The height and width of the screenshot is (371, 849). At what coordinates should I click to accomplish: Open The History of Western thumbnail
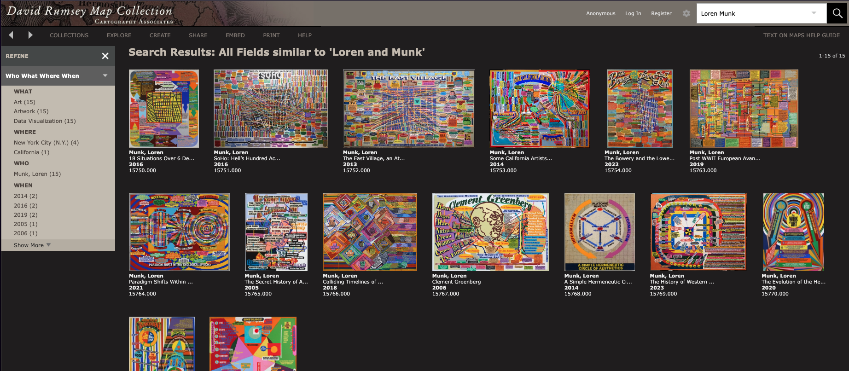pos(698,232)
